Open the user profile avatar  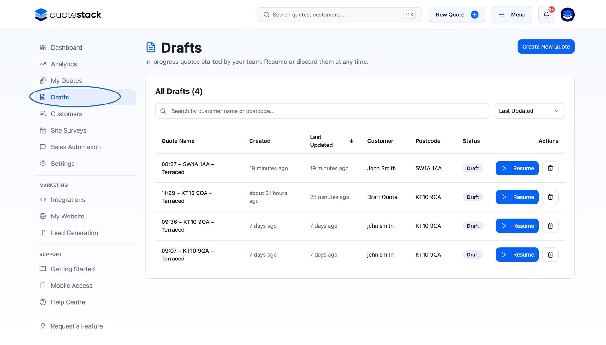567,15
